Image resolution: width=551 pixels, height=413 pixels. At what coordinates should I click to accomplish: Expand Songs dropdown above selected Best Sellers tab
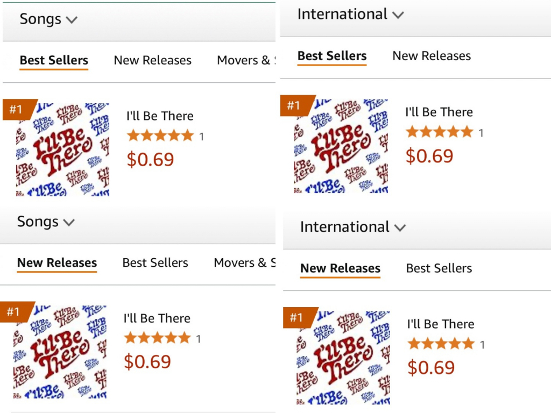click(48, 20)
